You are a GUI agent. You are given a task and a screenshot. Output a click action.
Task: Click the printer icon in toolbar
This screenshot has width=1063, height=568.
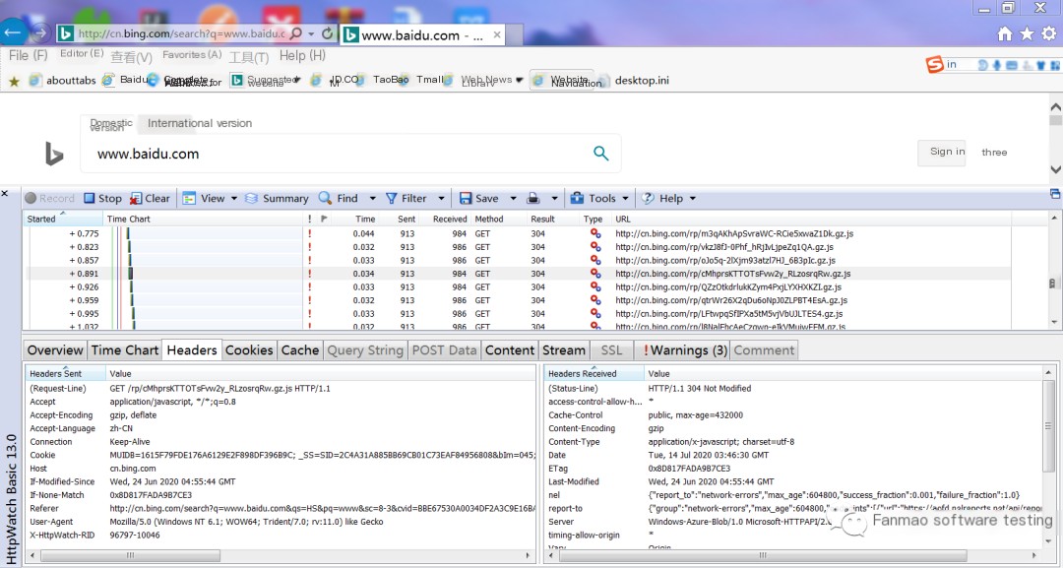click(x=532, y=198)
